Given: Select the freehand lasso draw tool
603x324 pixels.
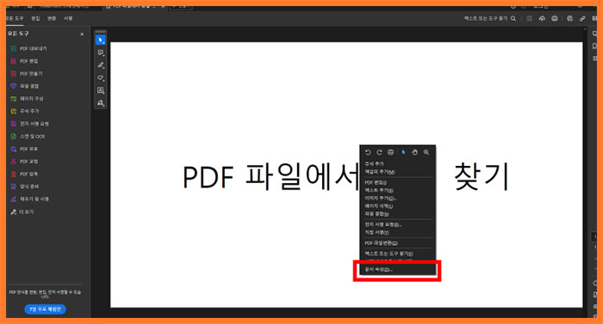Looking at the screenshot, I should click(101, 78).
